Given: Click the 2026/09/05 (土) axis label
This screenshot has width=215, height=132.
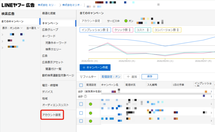Looking at the screenshot, I should click(x=165, y=61).
